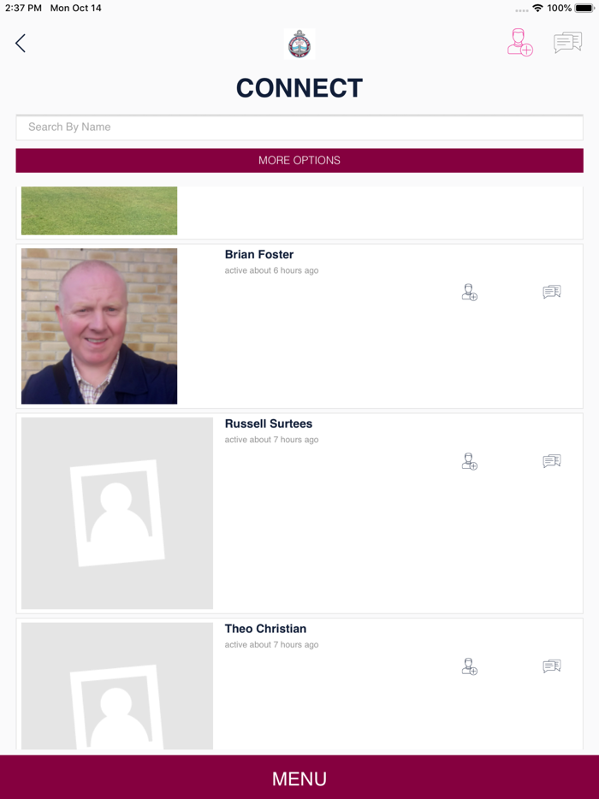The image size is (599, 799).
Task: Tap Russell Surtees's placeholder avatar
Action: 117,513
